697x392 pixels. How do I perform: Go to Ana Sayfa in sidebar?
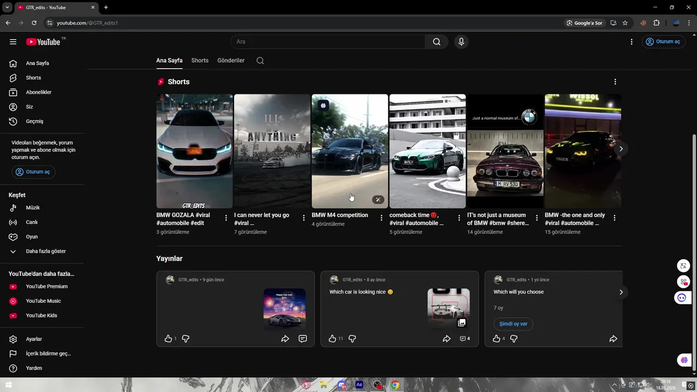(x=42, y=63)
